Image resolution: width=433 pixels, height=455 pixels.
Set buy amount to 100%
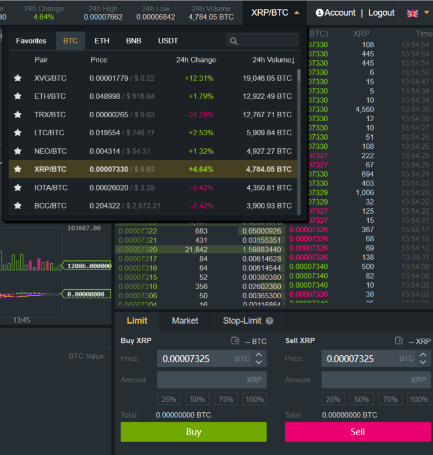[254, 399]
